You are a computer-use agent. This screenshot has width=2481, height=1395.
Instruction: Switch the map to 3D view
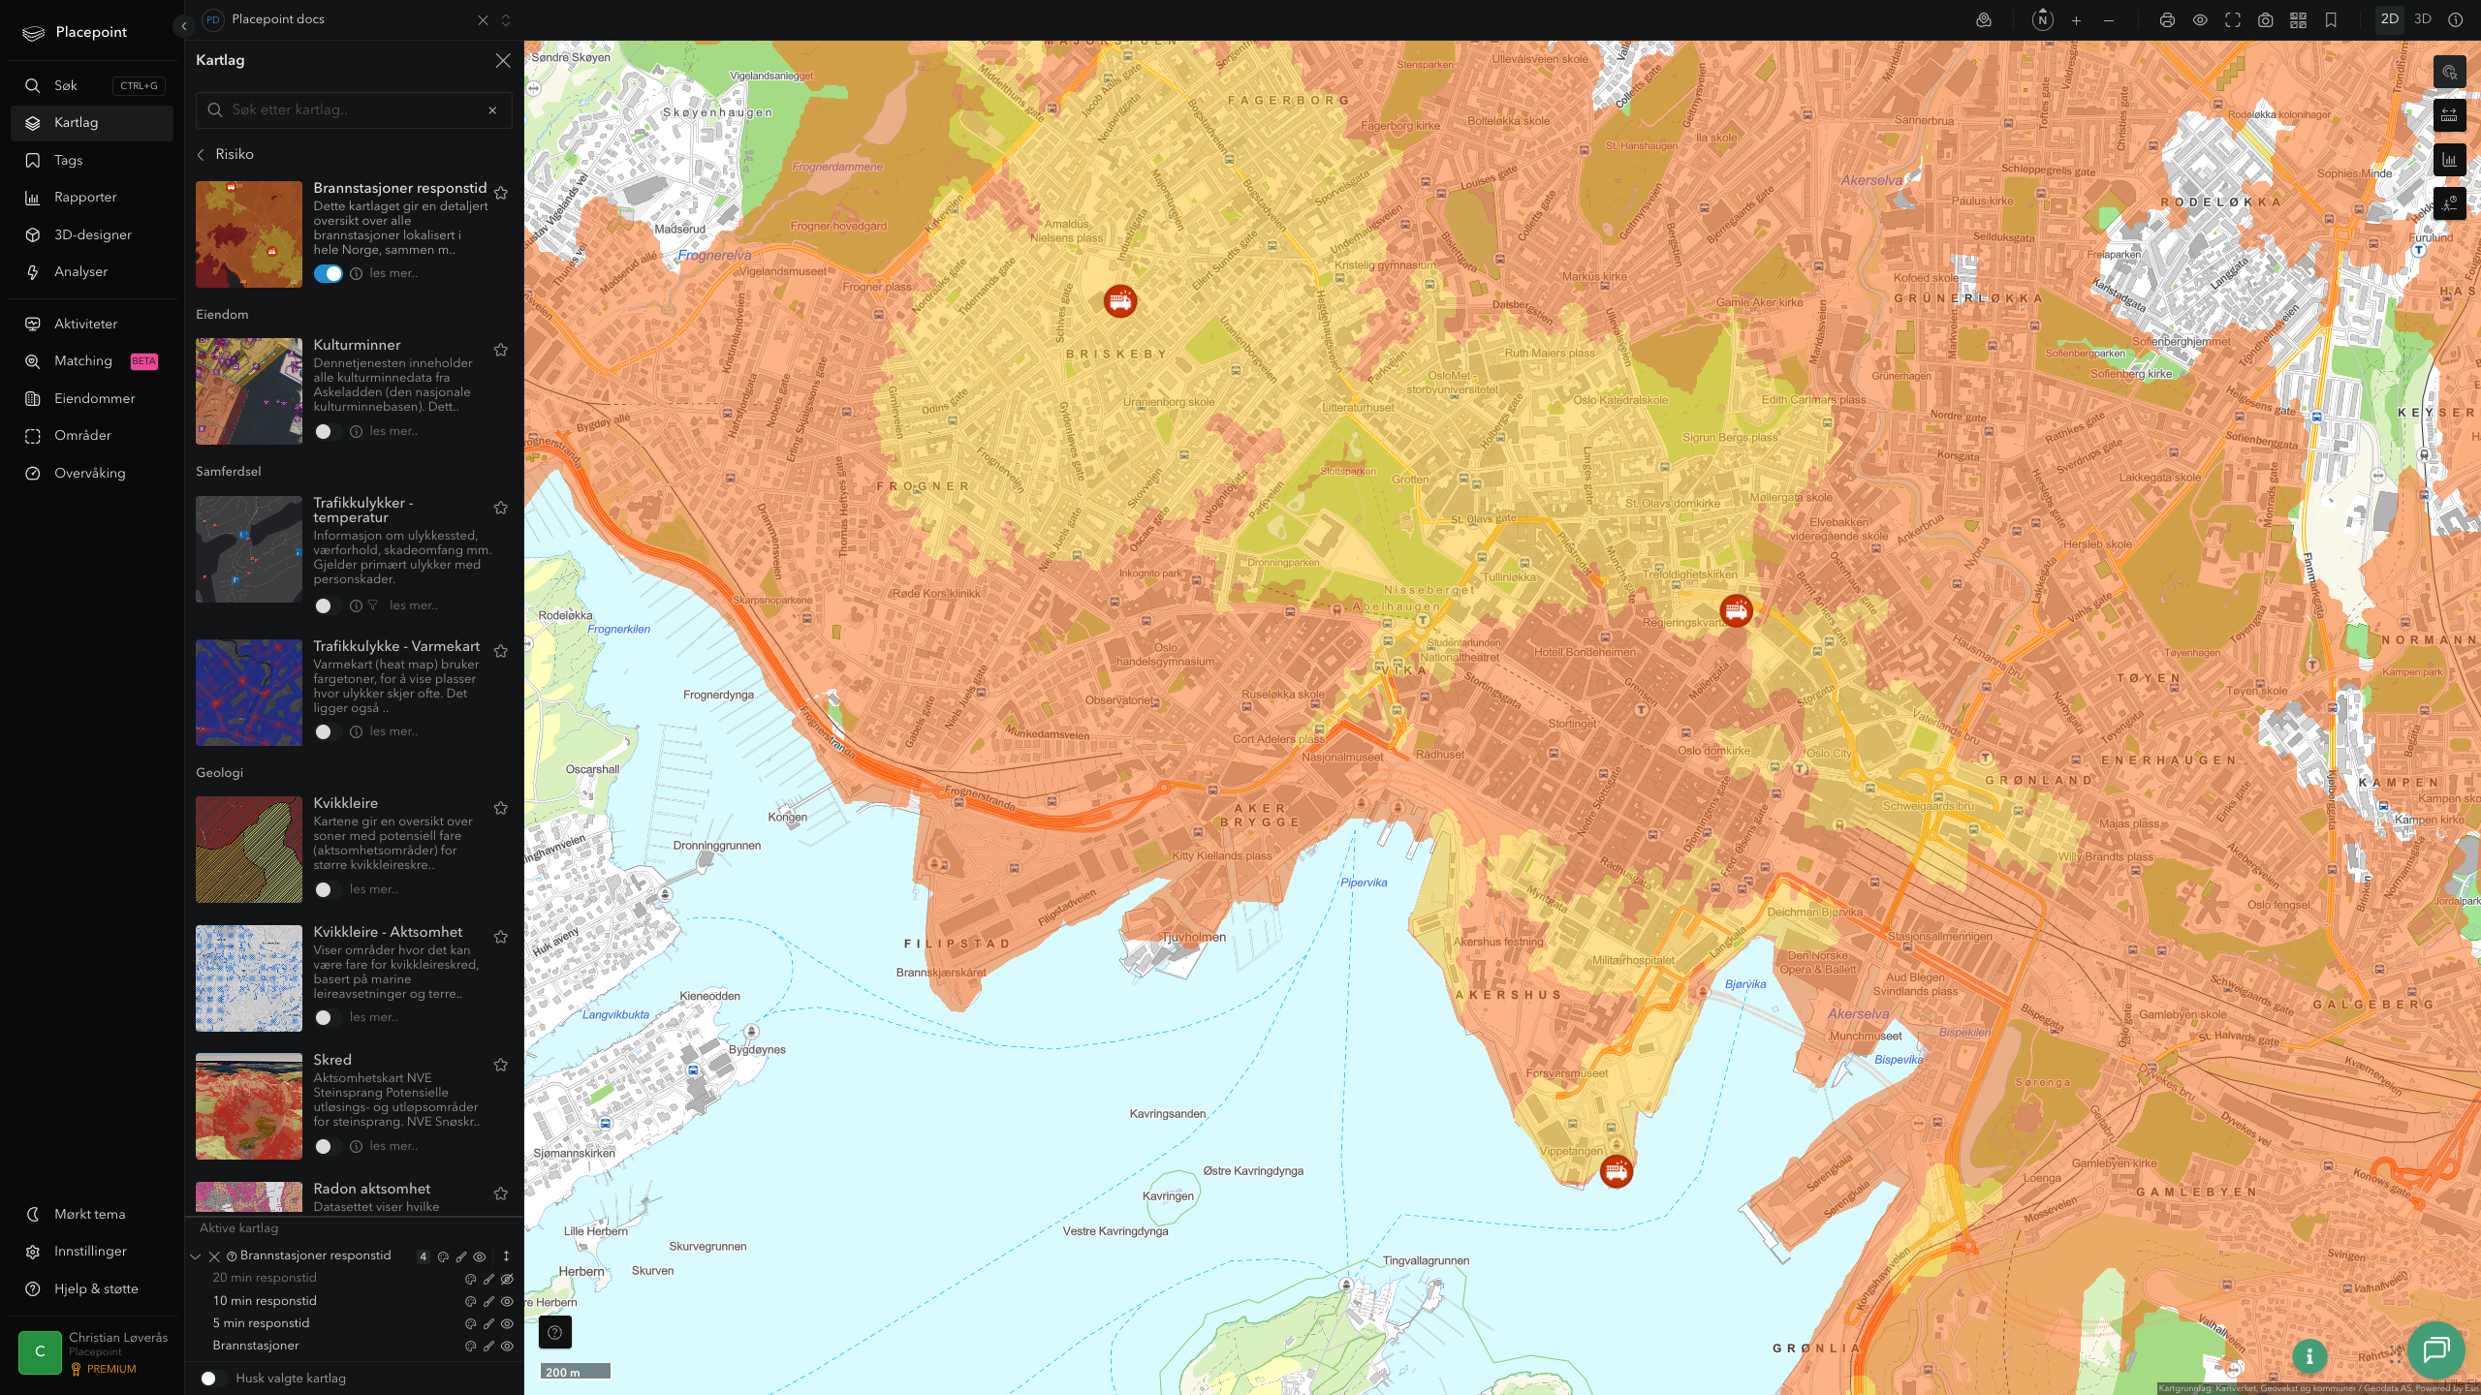[2423, 19]
